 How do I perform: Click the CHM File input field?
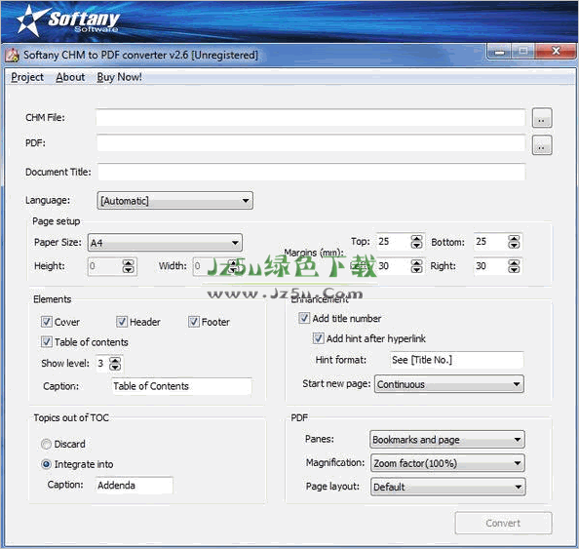coord(311,118)
